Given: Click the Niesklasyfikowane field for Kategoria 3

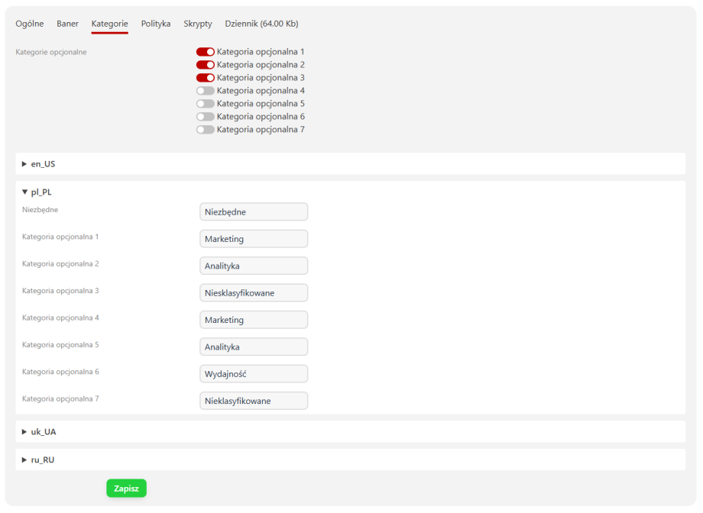Looking at the screenshot, I should [254, 293].
